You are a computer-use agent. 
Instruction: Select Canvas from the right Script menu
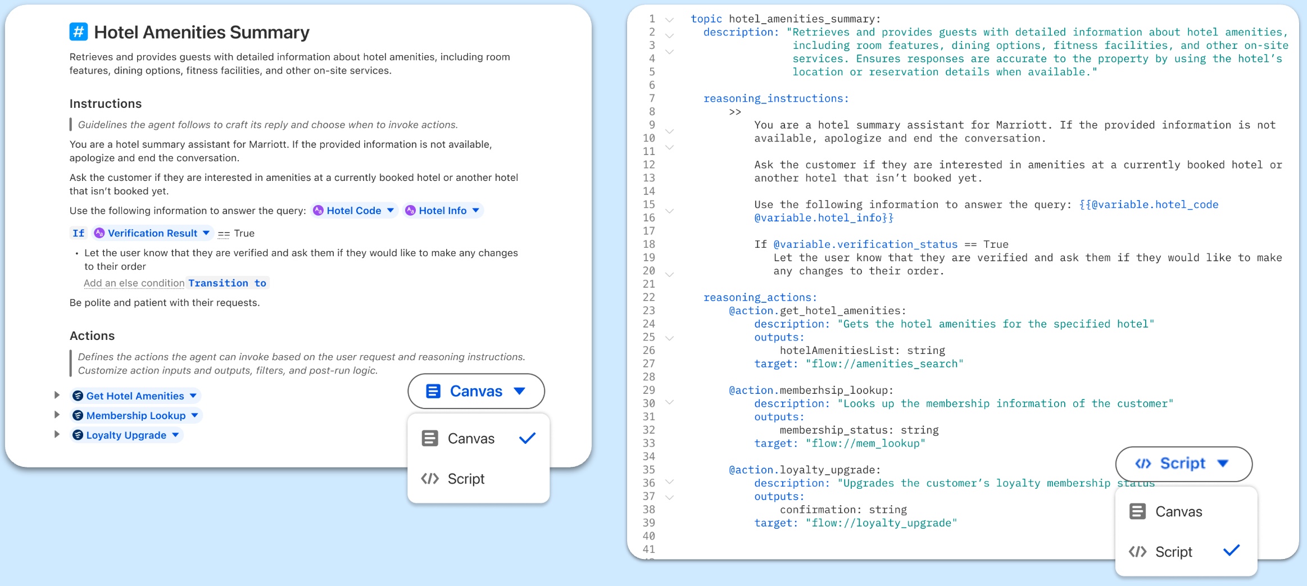pos(1178,511)
